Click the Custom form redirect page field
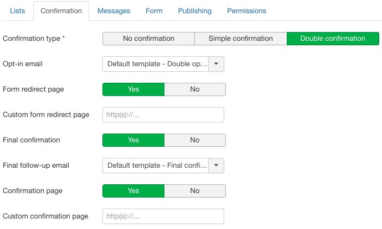Screen dimensions: 382x229 coord(163,115)
